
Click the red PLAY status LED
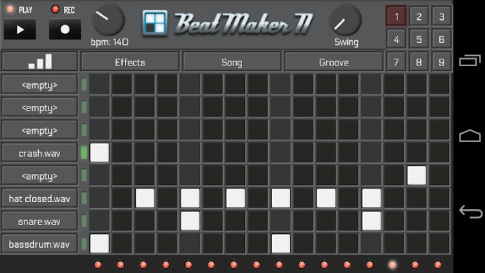[10, 10]
